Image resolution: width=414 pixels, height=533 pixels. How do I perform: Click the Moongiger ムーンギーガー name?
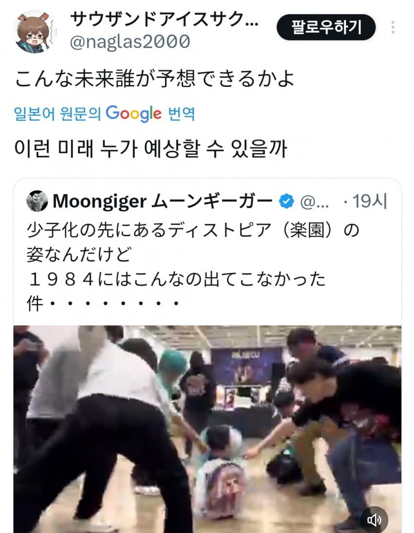pos(163,201)
